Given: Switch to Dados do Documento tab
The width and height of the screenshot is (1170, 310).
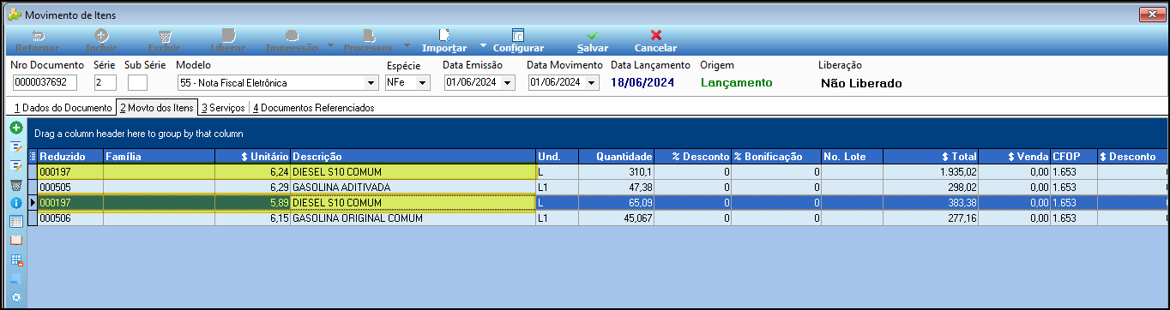Looking at the screenshot, I should click(63, 108).
